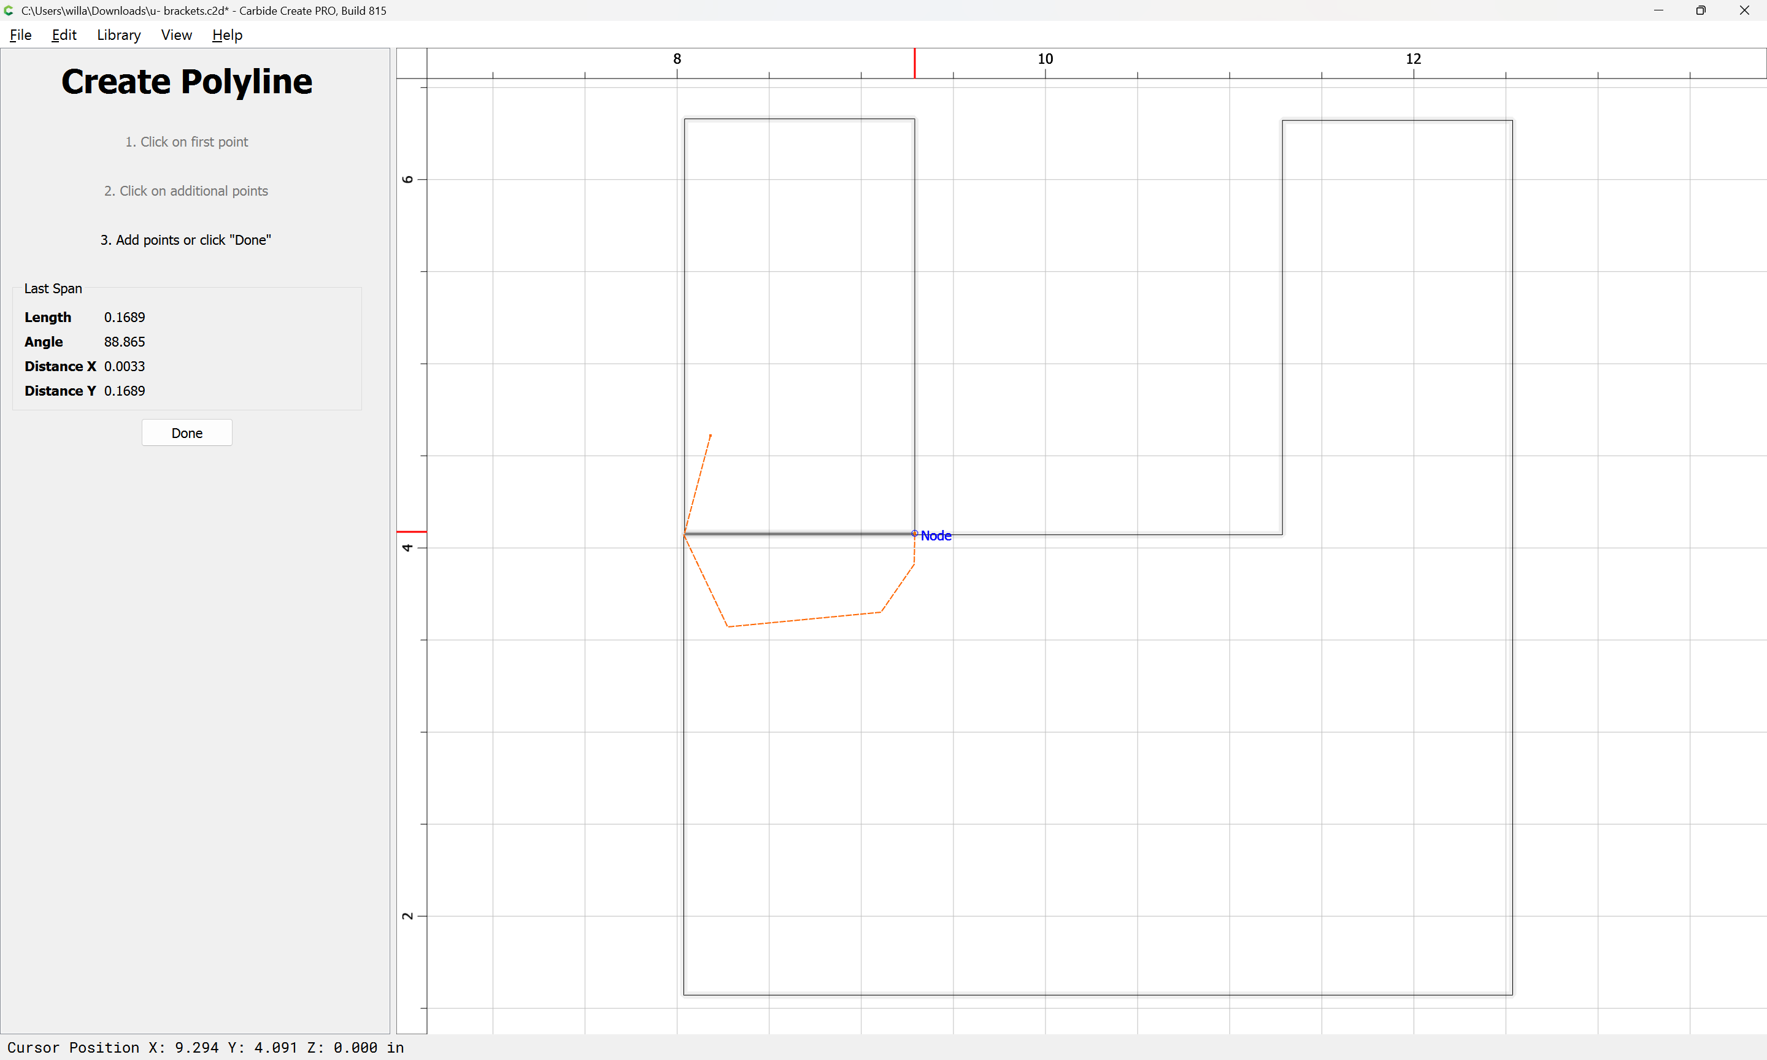
Task: Click the Last Span group label
Action: tap(53, 288)
